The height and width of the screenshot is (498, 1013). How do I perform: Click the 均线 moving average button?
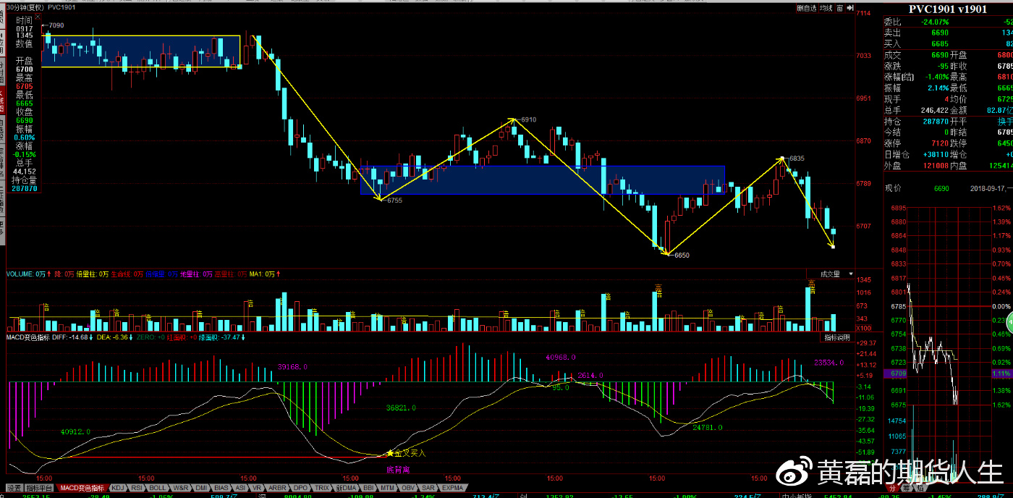point(826,8)
